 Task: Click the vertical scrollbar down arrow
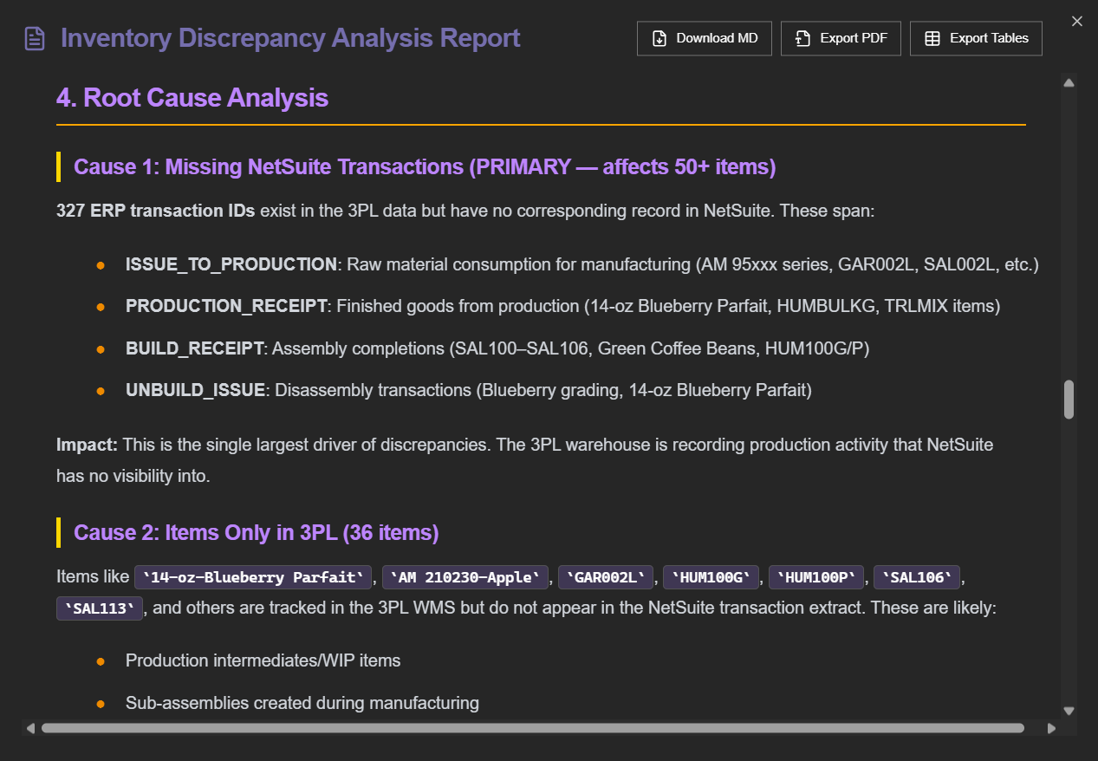coord(1069,711)
